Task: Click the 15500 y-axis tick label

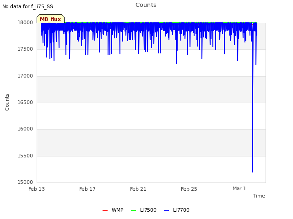Action: [x=25, y=156]
